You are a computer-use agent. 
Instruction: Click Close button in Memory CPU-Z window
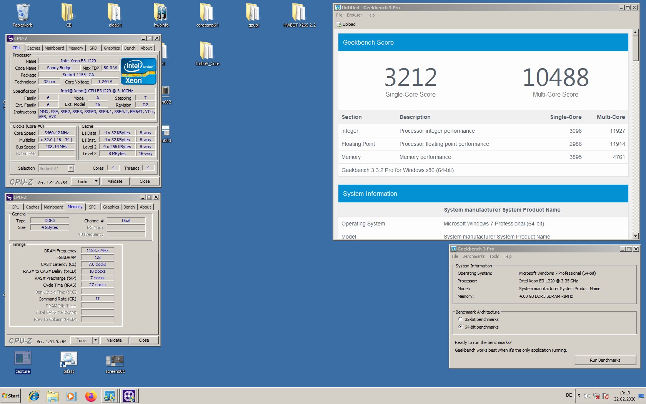pyautogui.click(x=144, y=340)
